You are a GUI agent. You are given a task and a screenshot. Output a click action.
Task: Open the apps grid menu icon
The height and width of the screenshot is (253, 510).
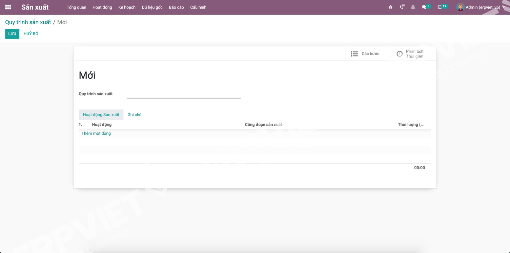click(x=8, y=7)
